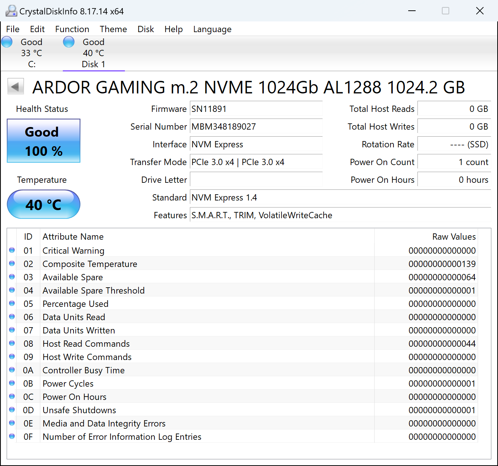Click the status dot for Data Units Read

12,317
